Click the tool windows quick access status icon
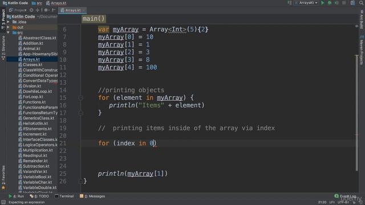365x205 pixels. (3, 202)
